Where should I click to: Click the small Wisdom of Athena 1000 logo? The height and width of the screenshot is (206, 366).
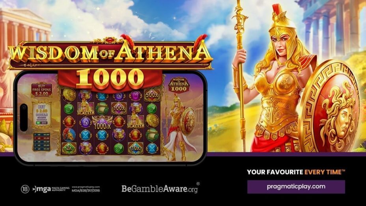pos(179,84)
